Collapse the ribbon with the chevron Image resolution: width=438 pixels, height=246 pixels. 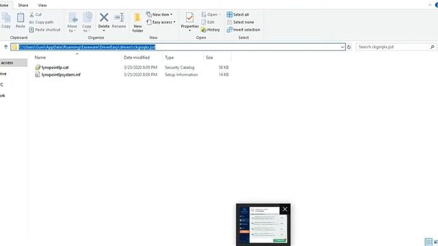pos(430,5)
